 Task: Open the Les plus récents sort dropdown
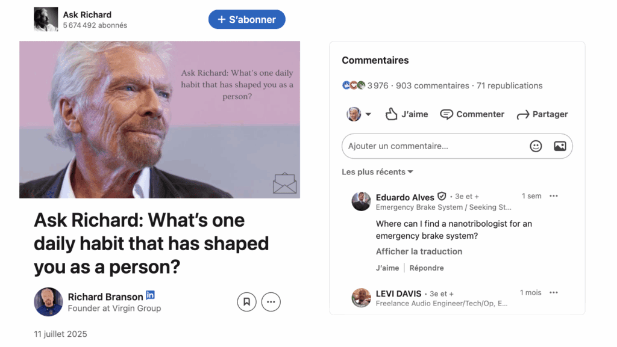pos(377,172)
